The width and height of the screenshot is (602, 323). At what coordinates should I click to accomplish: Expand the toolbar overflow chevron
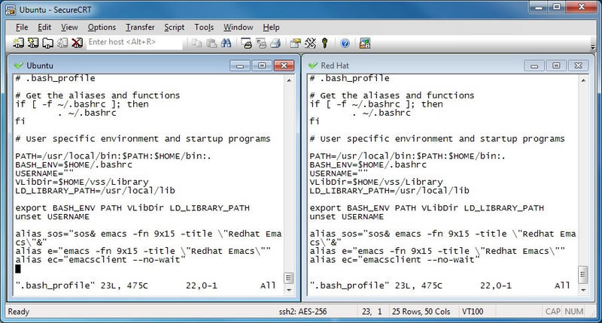click(593, 47)
